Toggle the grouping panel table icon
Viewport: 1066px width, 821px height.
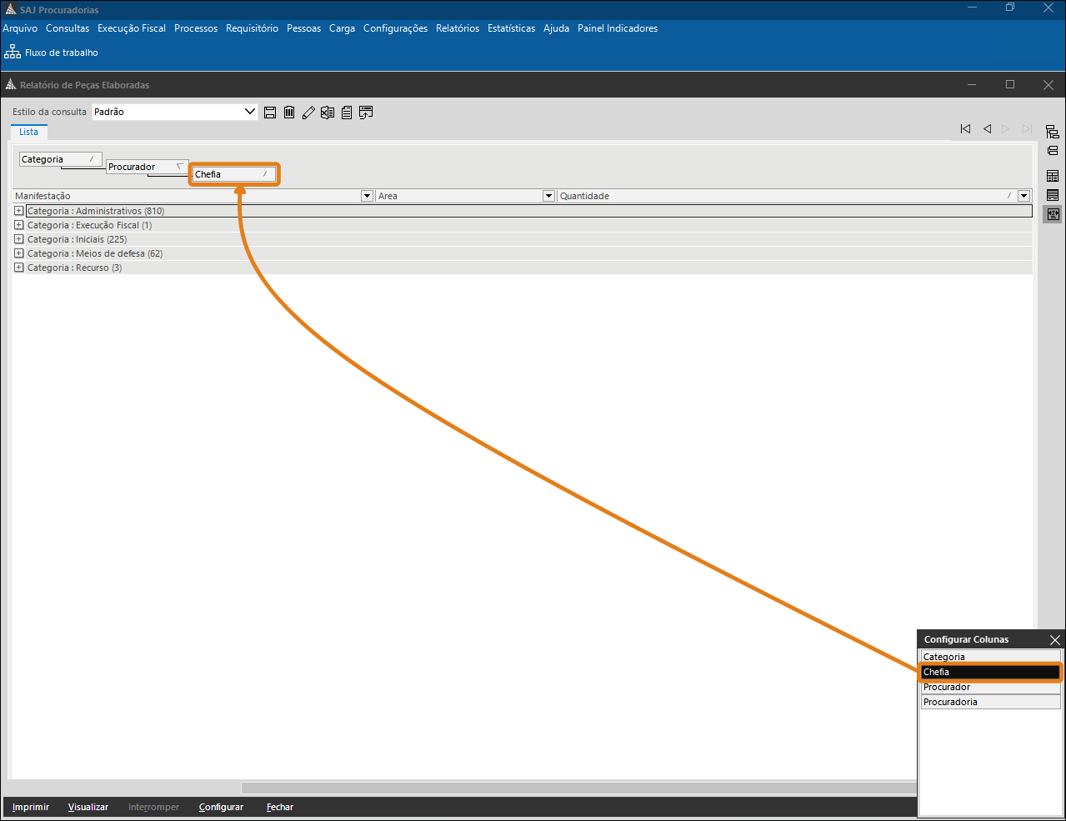click(1053, 176)
